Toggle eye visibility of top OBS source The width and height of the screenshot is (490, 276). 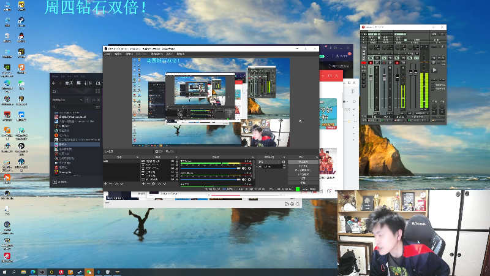pyautogui.click(x=173, y=161)
